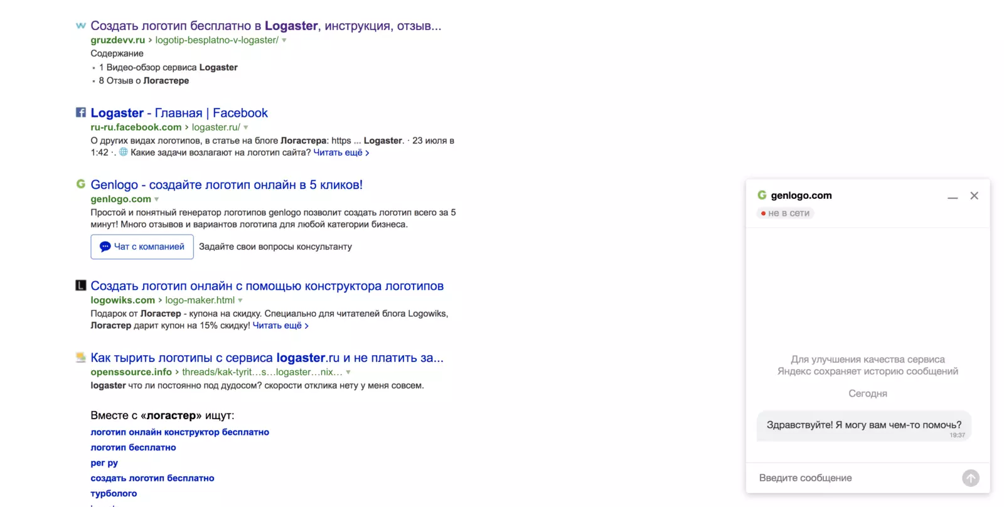1004x507 pixels.
Task: Search related query рег ру
Action: tap(104, 463)
